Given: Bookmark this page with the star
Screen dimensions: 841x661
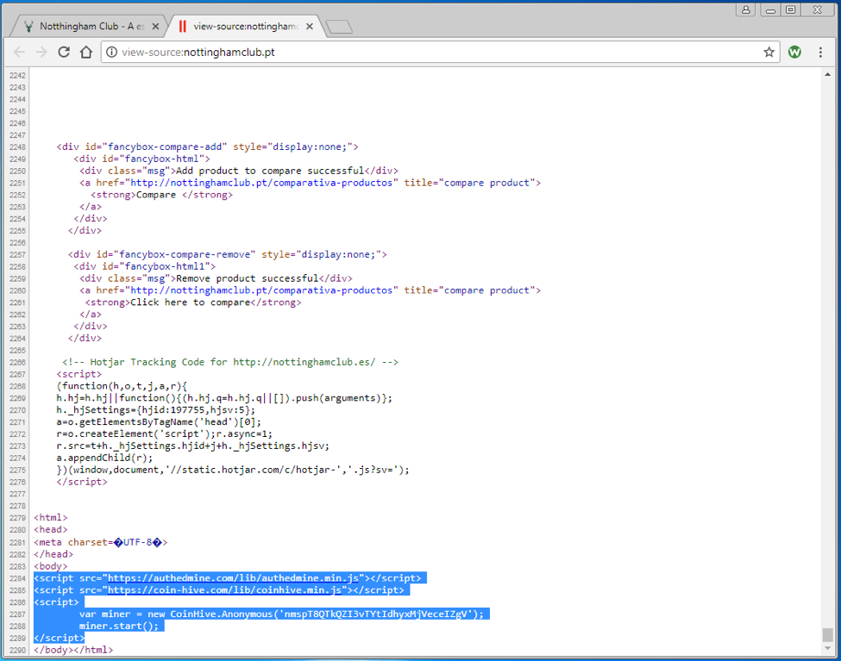Looking at the screenshot, I should 769,52.
